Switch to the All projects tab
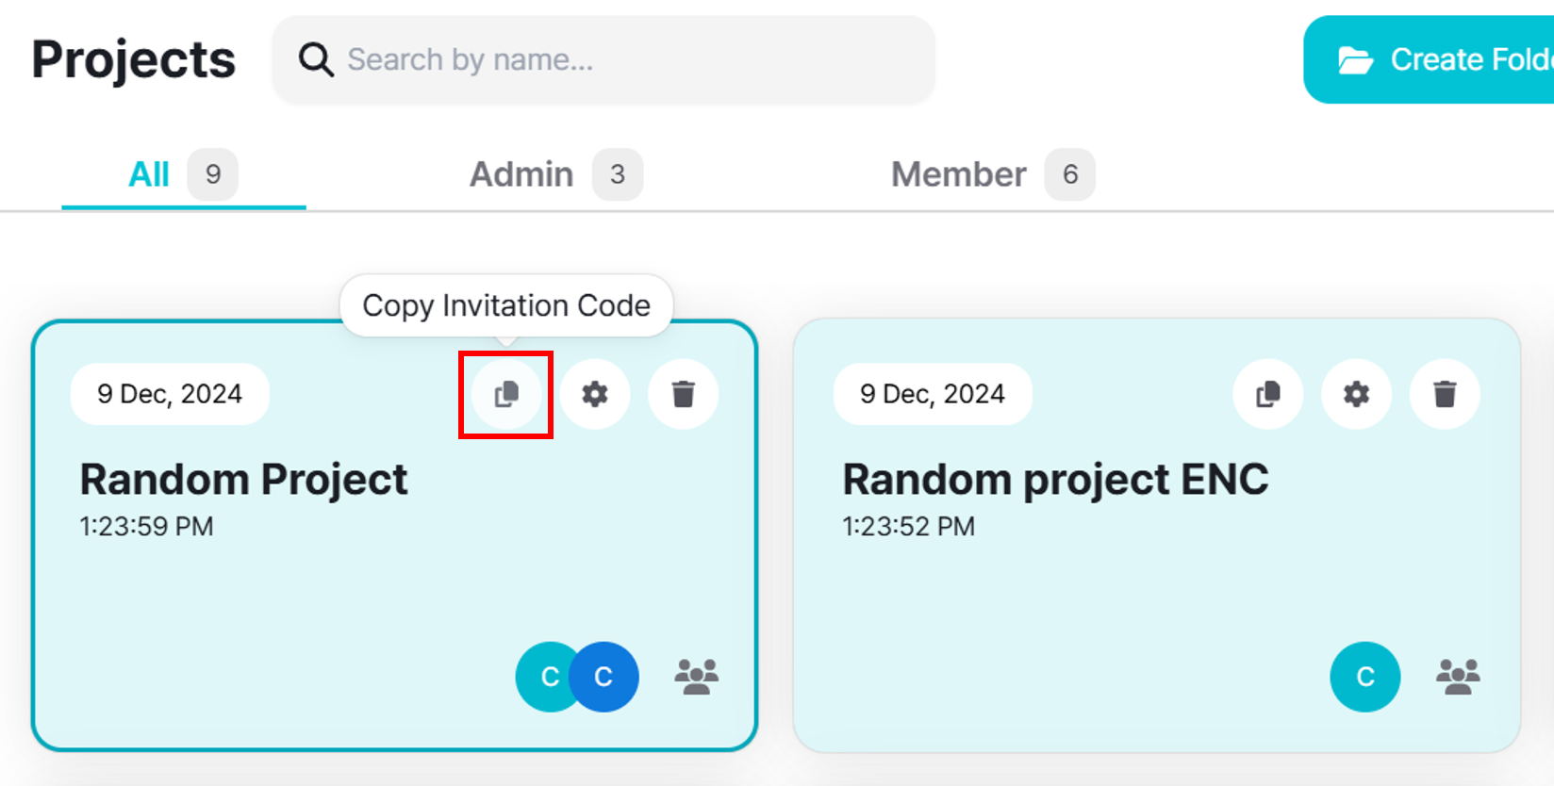The height and width of the screenshot is (786, 1554). point(150,174)
